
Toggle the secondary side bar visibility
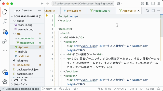[x=158, y=4]
